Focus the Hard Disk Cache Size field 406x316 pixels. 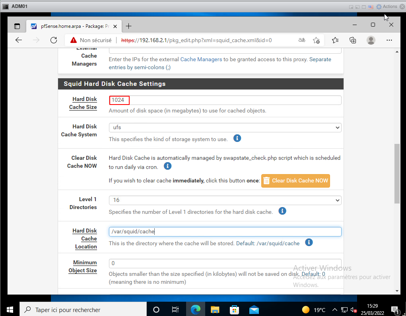pyautogui.click(x=225, y=100)
